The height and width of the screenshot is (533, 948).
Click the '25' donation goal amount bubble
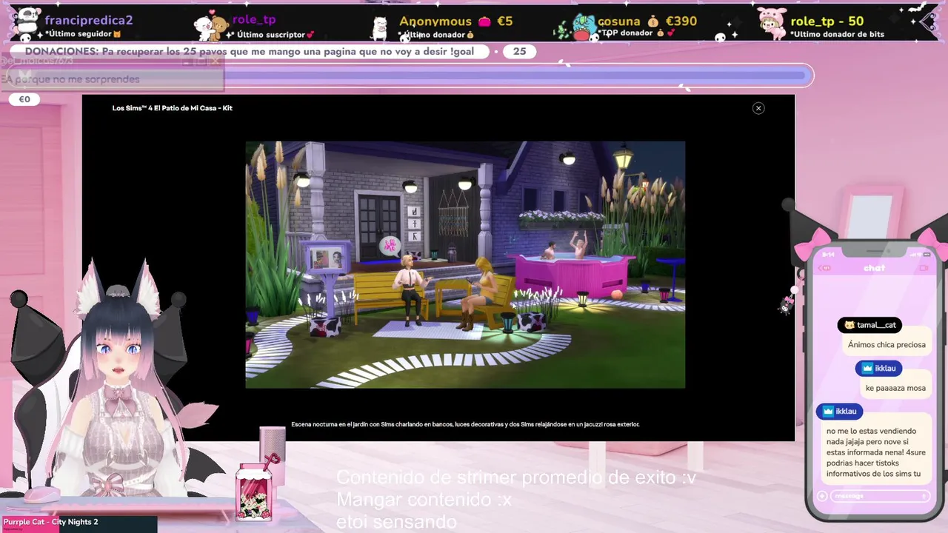[x=519, y=52]
